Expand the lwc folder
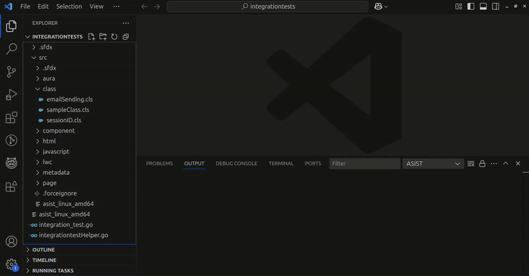 click(x=38, y=162)
